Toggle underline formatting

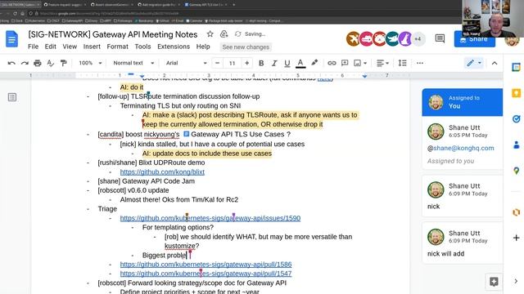pos(287,63)
